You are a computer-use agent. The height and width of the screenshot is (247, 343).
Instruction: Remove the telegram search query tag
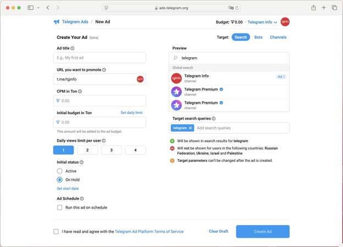click(x=191, y=128)
